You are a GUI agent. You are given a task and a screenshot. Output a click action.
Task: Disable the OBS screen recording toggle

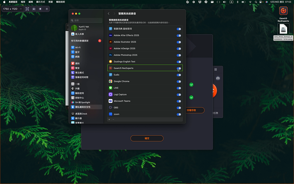point(179,108)
